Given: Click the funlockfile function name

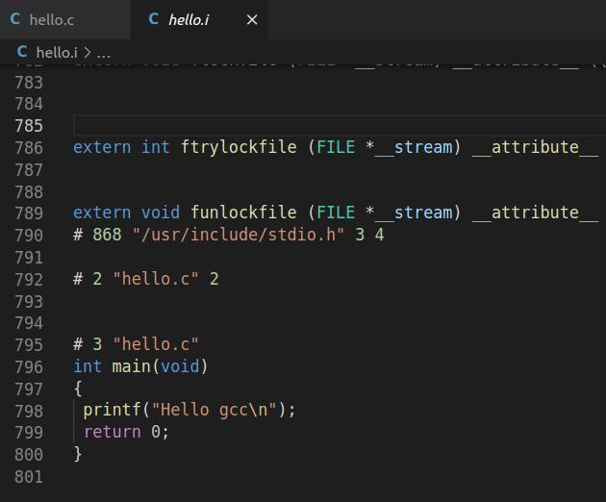Looking at the screenshot, I should click(242, 213).
